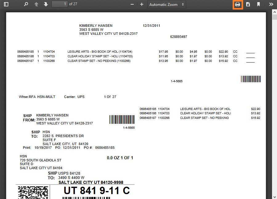Click the page number input field
The image size is (277, 199).
60,4
